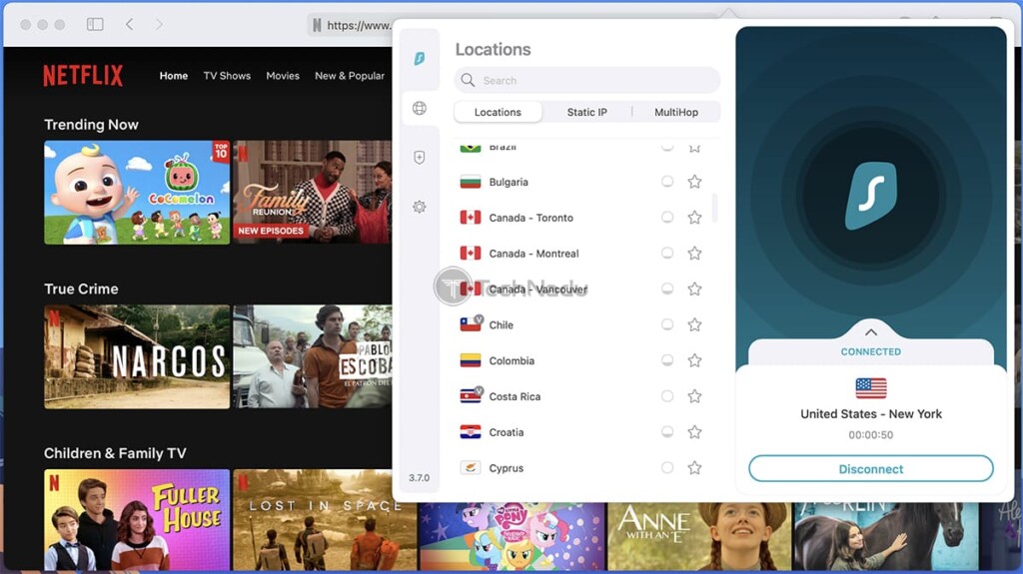The height and width of the screenshot is (574, 1023).
Task: Select the Chile load indicator circle
Action: [x=666, y=324]
